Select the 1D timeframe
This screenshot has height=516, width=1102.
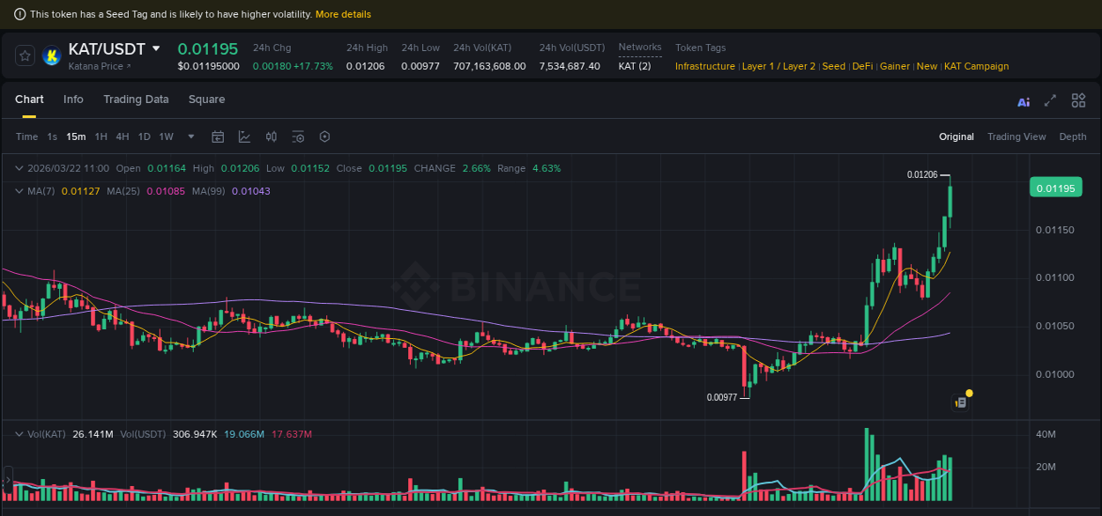click(144, 136)
